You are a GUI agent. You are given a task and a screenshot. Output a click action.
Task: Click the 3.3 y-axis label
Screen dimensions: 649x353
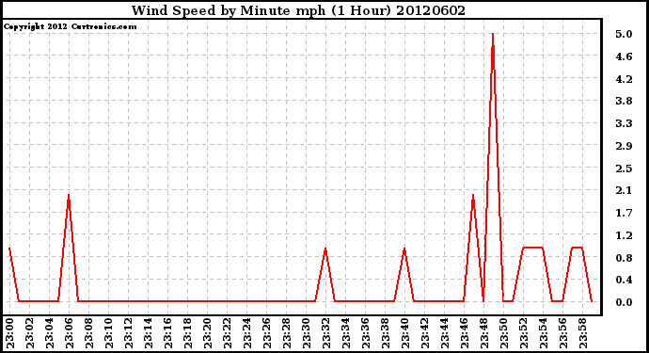click(x=624, y=123)
